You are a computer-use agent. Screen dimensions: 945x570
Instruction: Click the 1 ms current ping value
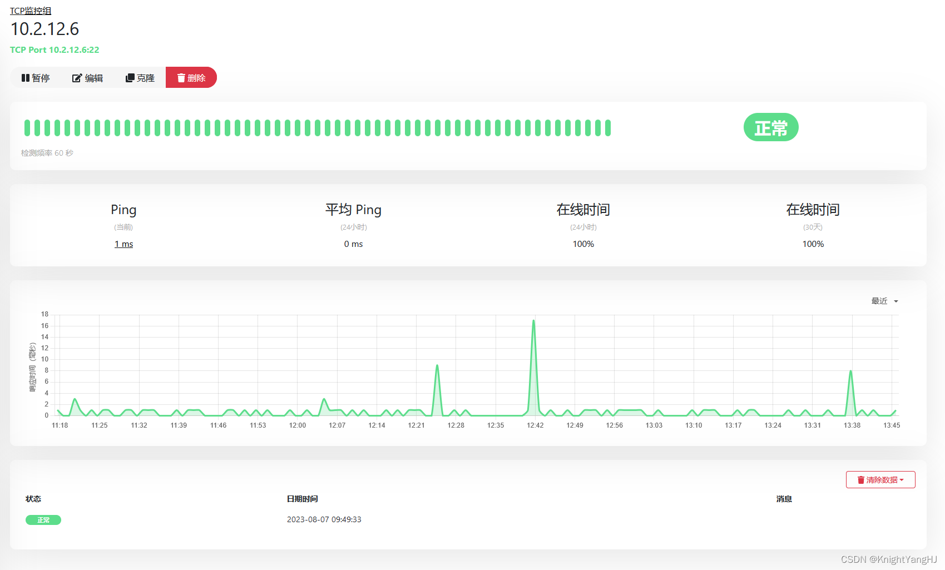[x=123, y=244]
